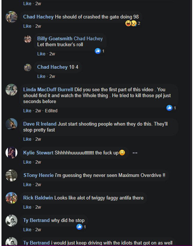Open Rick Baldwin's avatar image
194x246 pixels.
[x=11, y=198]
